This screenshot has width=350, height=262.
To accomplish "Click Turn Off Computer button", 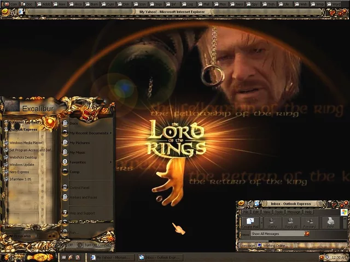I will 95,245.
